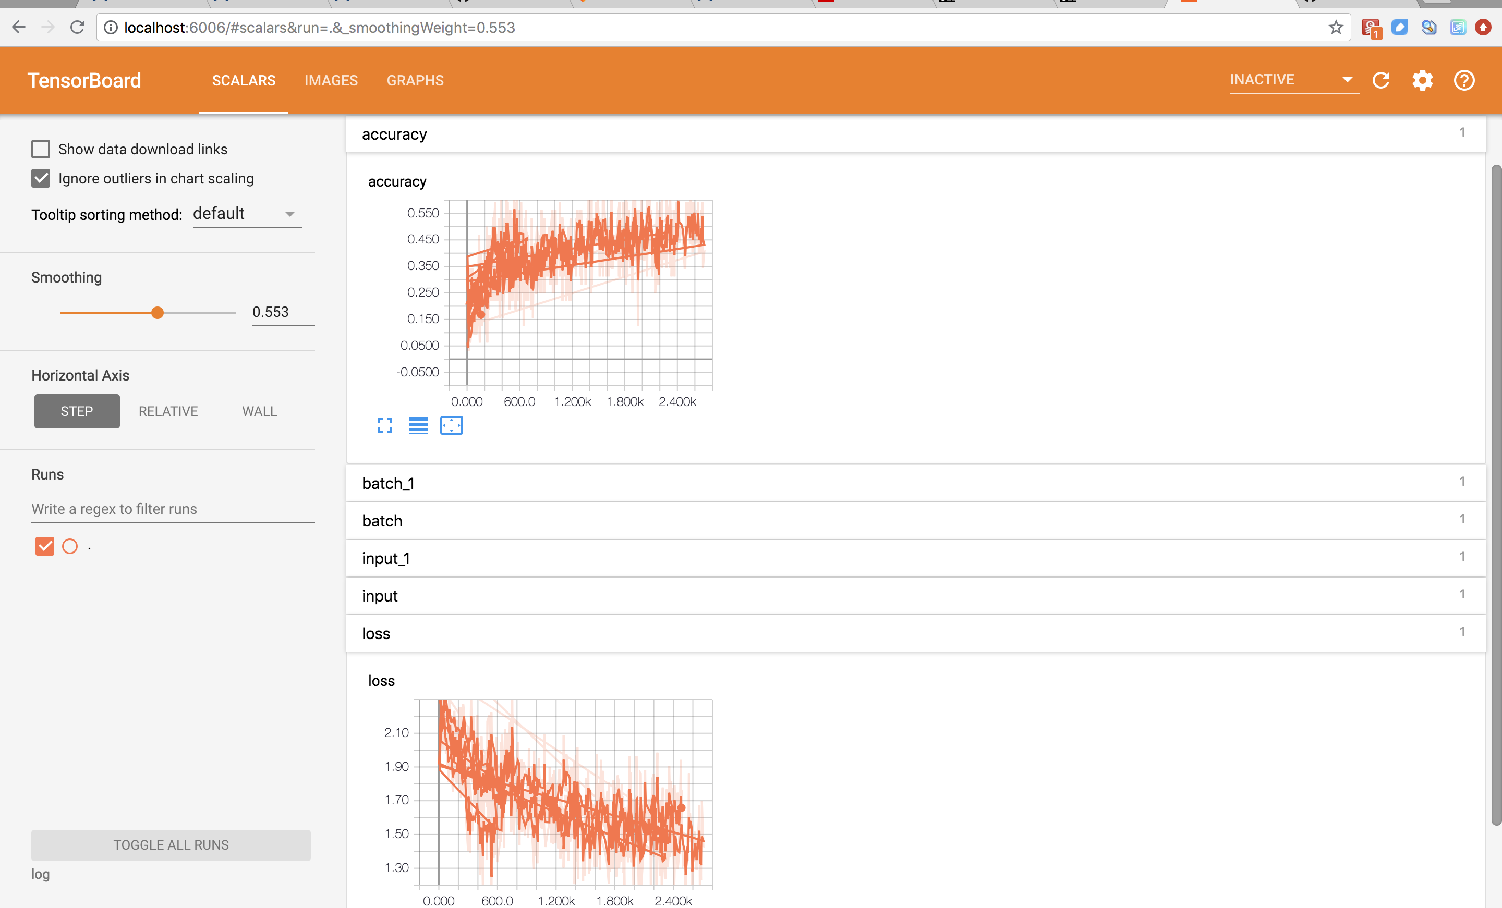
Task: Open the INACTIVE dashboards dropdown
Action: coord(1293,80)
